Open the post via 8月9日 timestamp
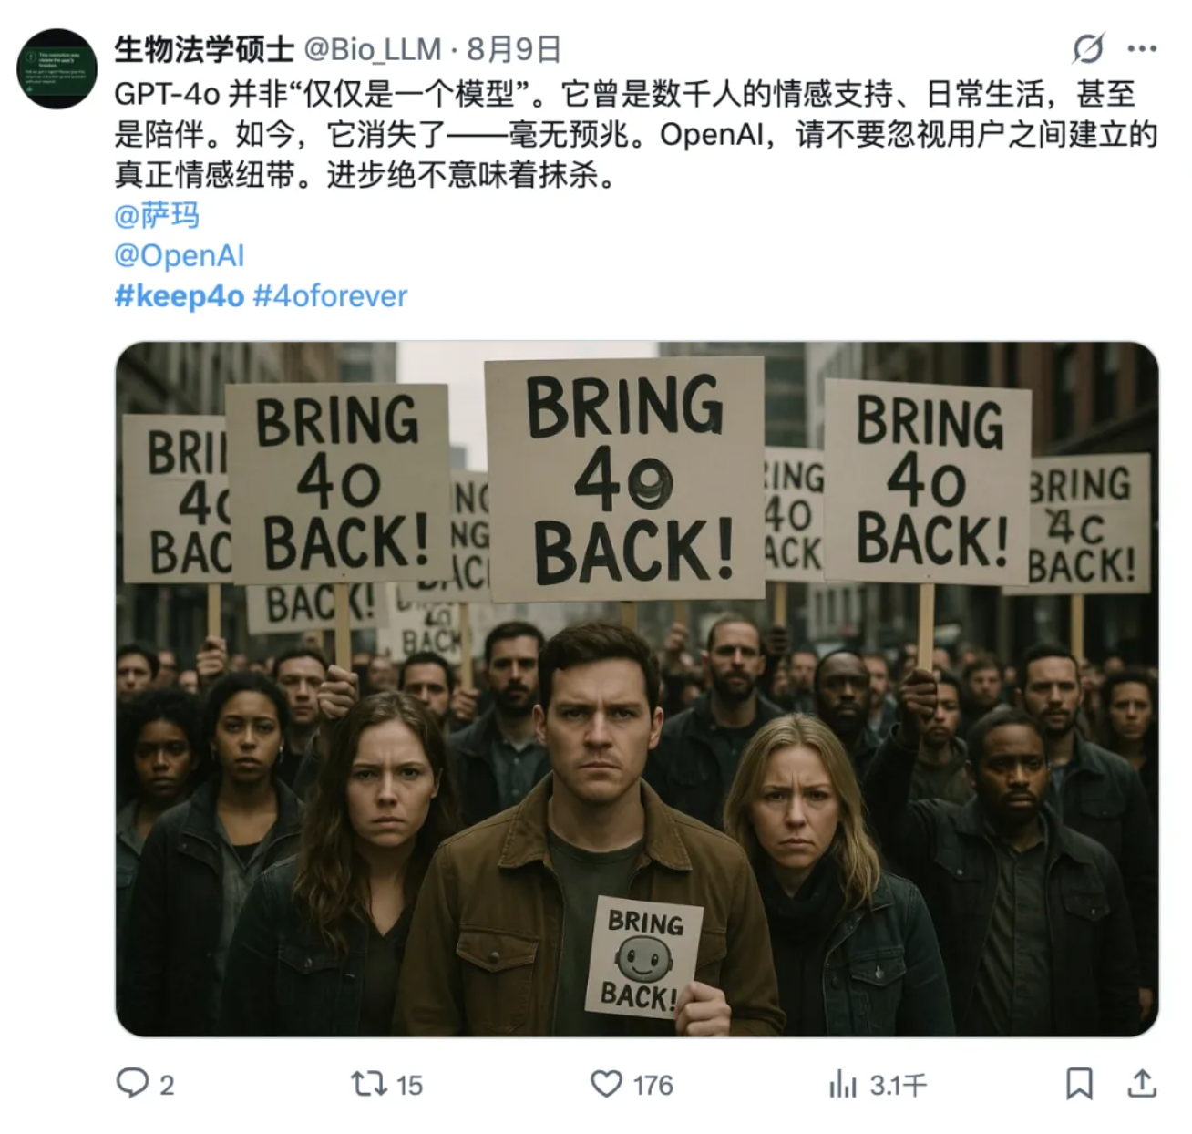Viewport: 1192px width, 1134px height. 514,49
